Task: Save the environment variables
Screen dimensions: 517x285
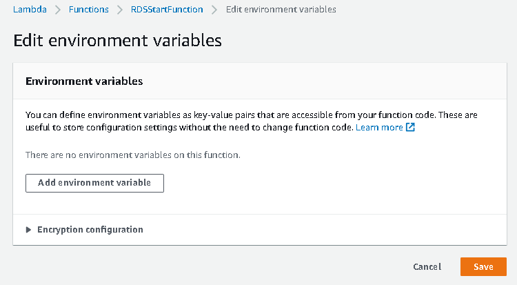Action: point(483,267)
